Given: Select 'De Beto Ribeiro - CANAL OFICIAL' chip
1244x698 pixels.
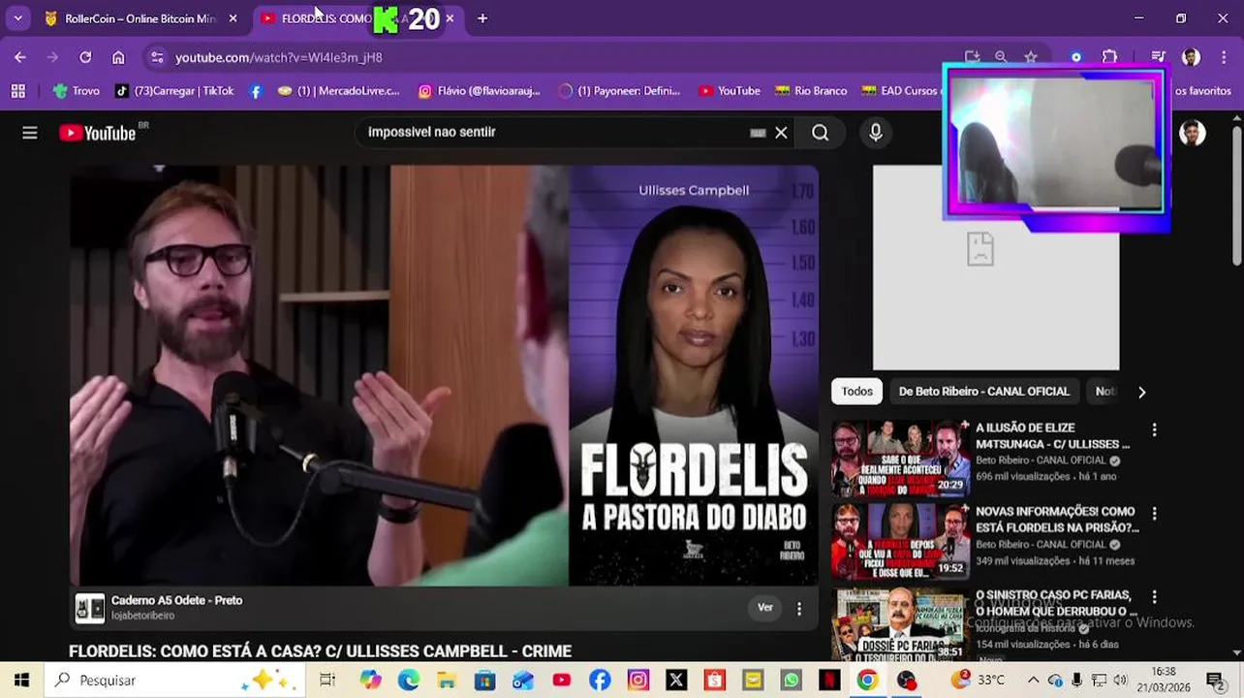Looking at the screenshot, I should tap(983, 392).
